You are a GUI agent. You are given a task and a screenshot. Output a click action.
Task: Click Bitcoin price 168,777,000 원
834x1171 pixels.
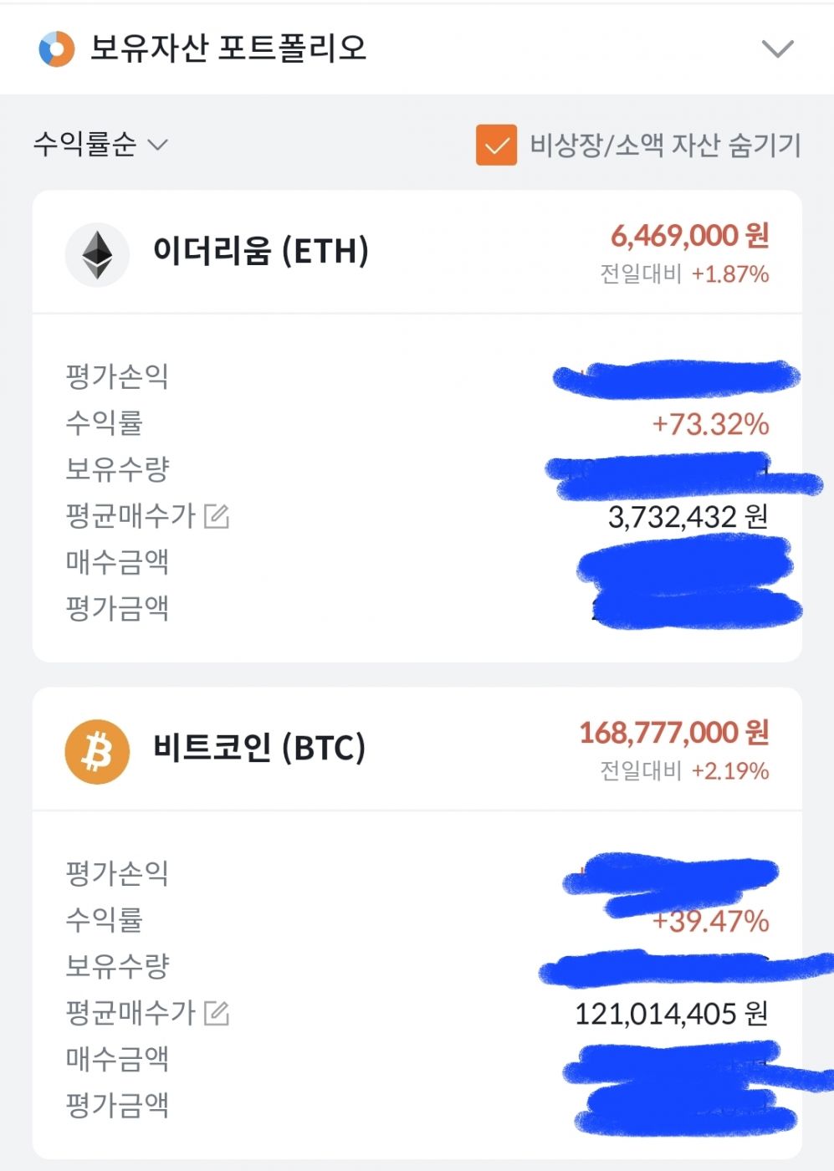click(673, 733)
